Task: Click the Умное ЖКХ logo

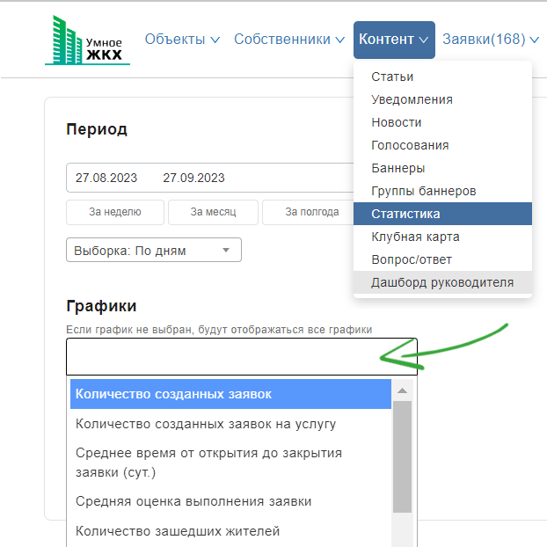Action: pyautogui.click(x=87, y=40)
